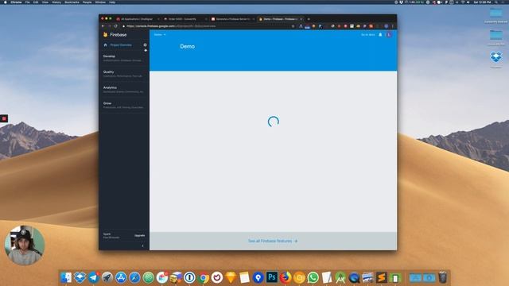Open Go to docs link
The height and width of the screenshot is (286, 509).
pyautogui.click(x=367, y=35)
